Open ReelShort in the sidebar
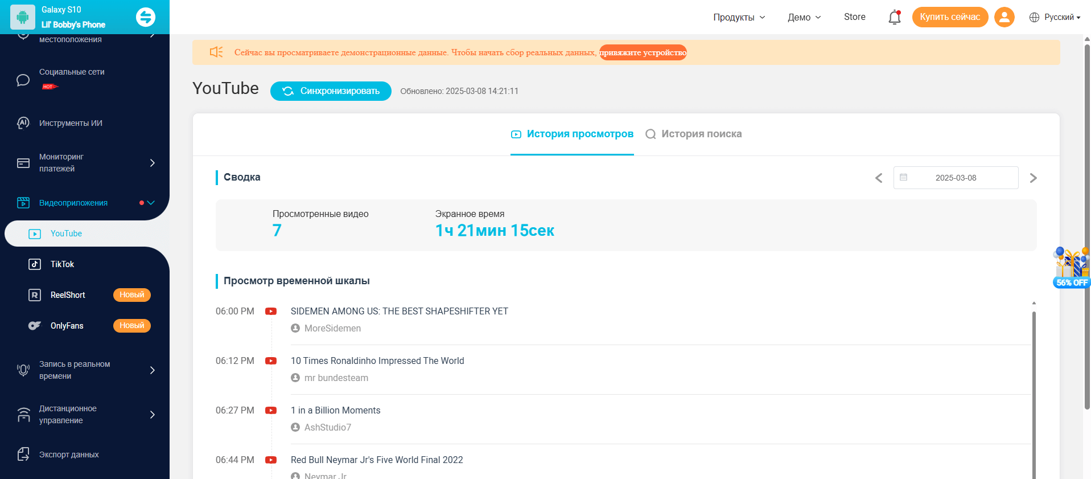Image resolution: width=1091 pixels, height=479 pixels. pyautogui.click(x=68, y=295)
